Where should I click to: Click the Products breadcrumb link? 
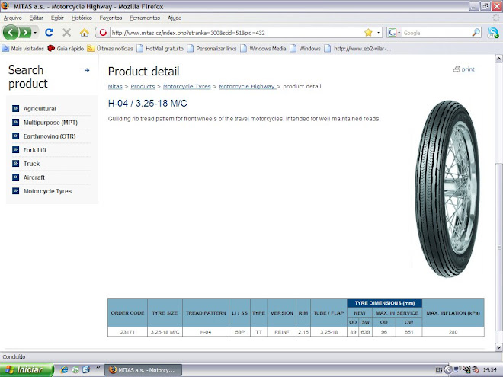coord(143,87)
